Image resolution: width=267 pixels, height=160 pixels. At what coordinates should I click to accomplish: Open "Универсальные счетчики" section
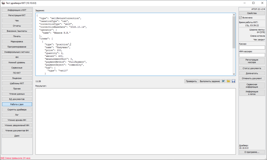click(17, 52)
